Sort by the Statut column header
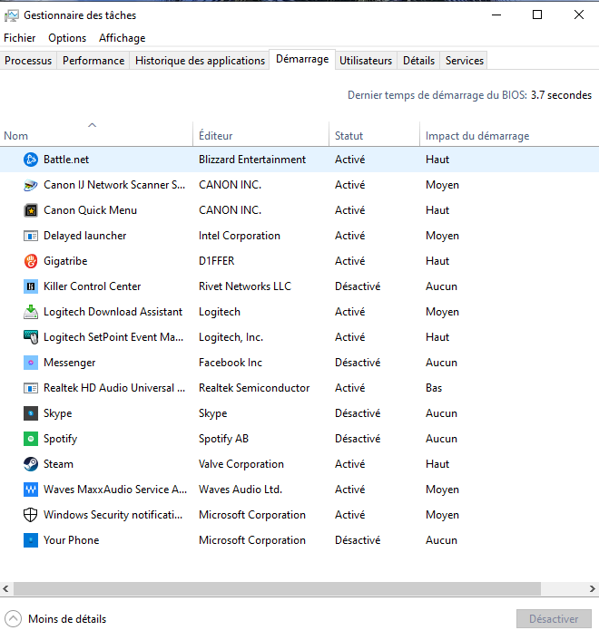599x640 pixels. [374, 133]
